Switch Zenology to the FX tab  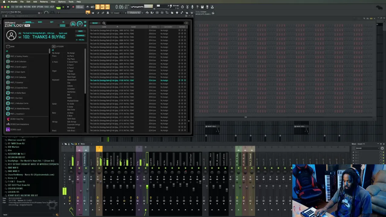click(63, 22)
